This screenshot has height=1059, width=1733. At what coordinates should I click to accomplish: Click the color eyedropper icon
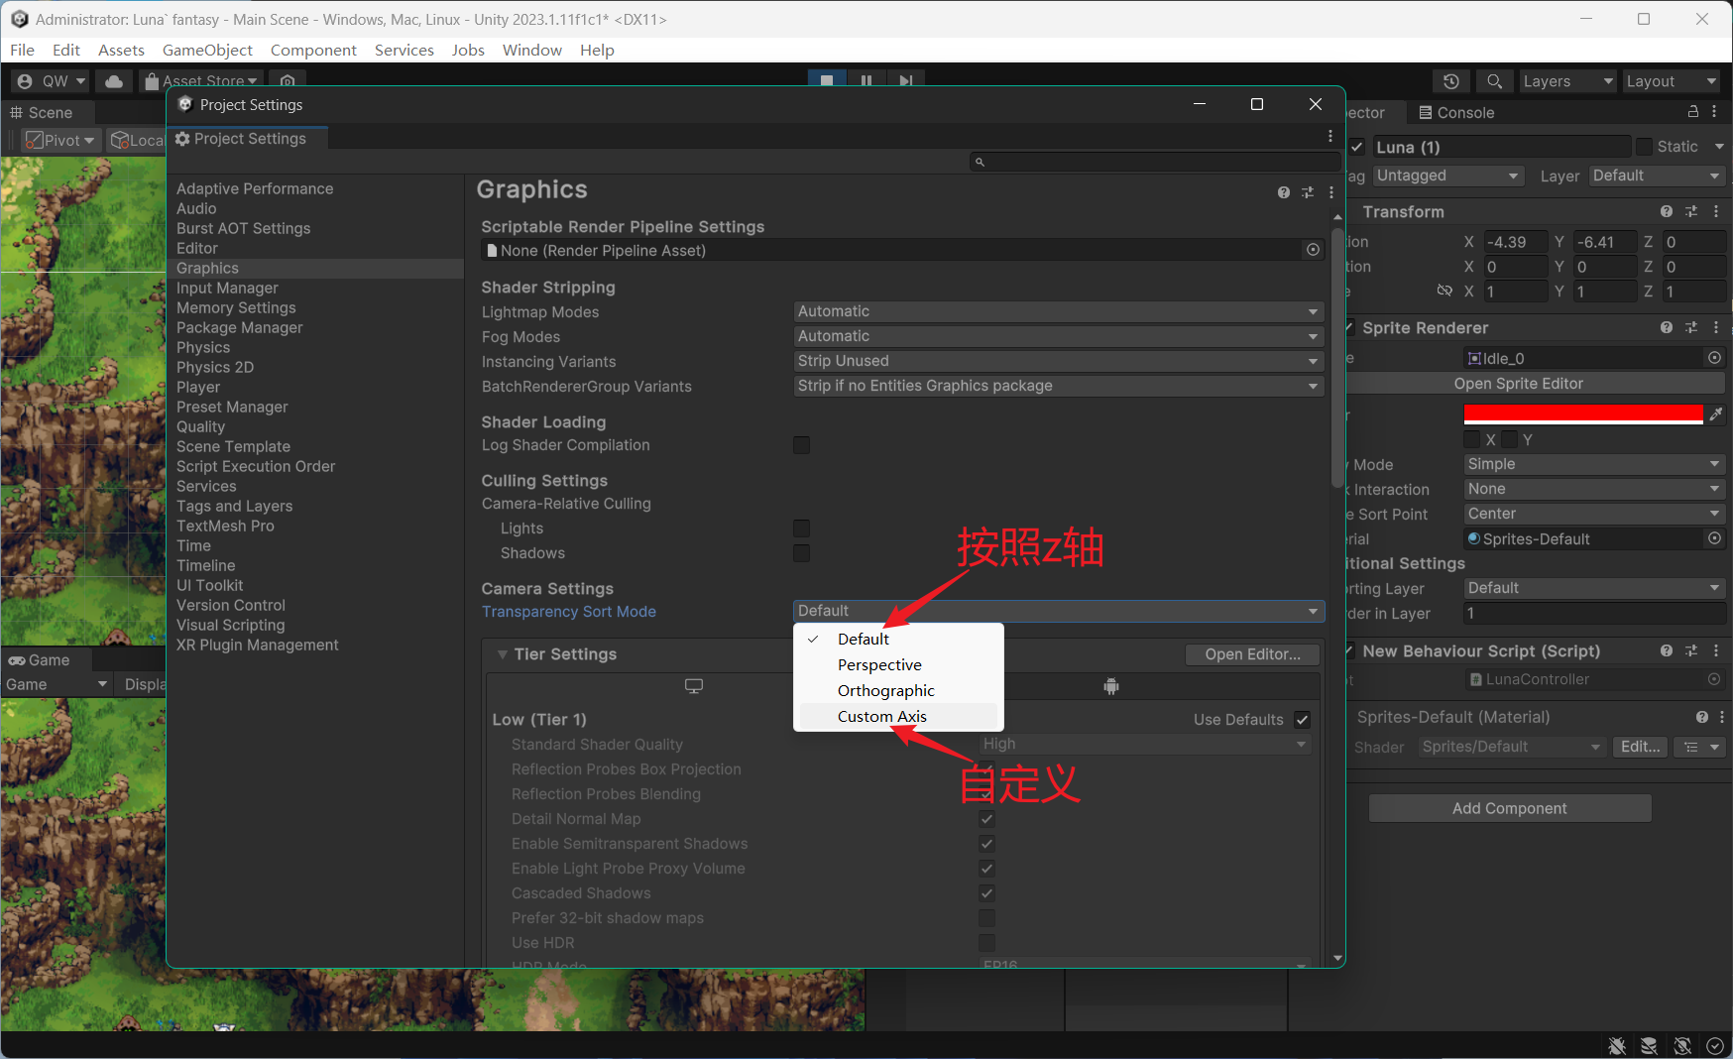[1716, 413]
